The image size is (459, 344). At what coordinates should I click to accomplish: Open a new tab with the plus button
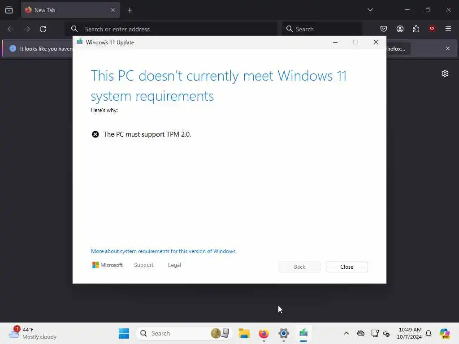(130, 10)
